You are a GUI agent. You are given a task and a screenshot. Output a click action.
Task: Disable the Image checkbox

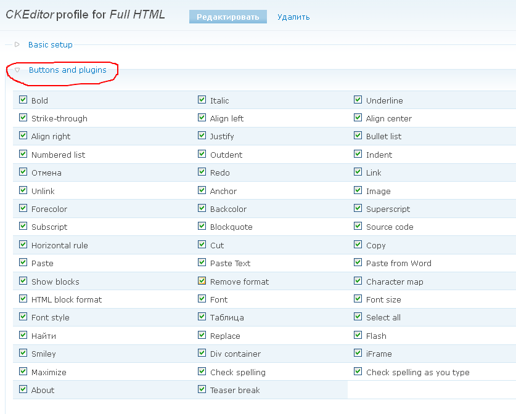click(x=358, y=190)
